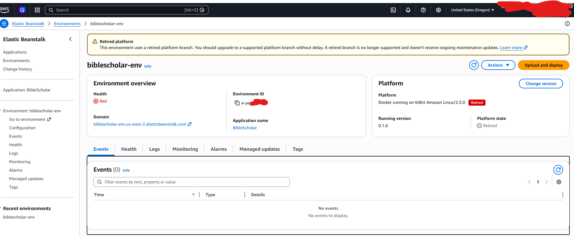The height and width of the screenshot is (237, 574).
Task: Launch the CloudShell terminal icon
Action: click(x=393, y=10)
